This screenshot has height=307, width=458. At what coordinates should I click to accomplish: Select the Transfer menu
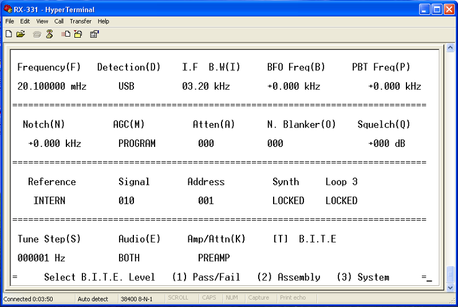[x=81, y=21]
